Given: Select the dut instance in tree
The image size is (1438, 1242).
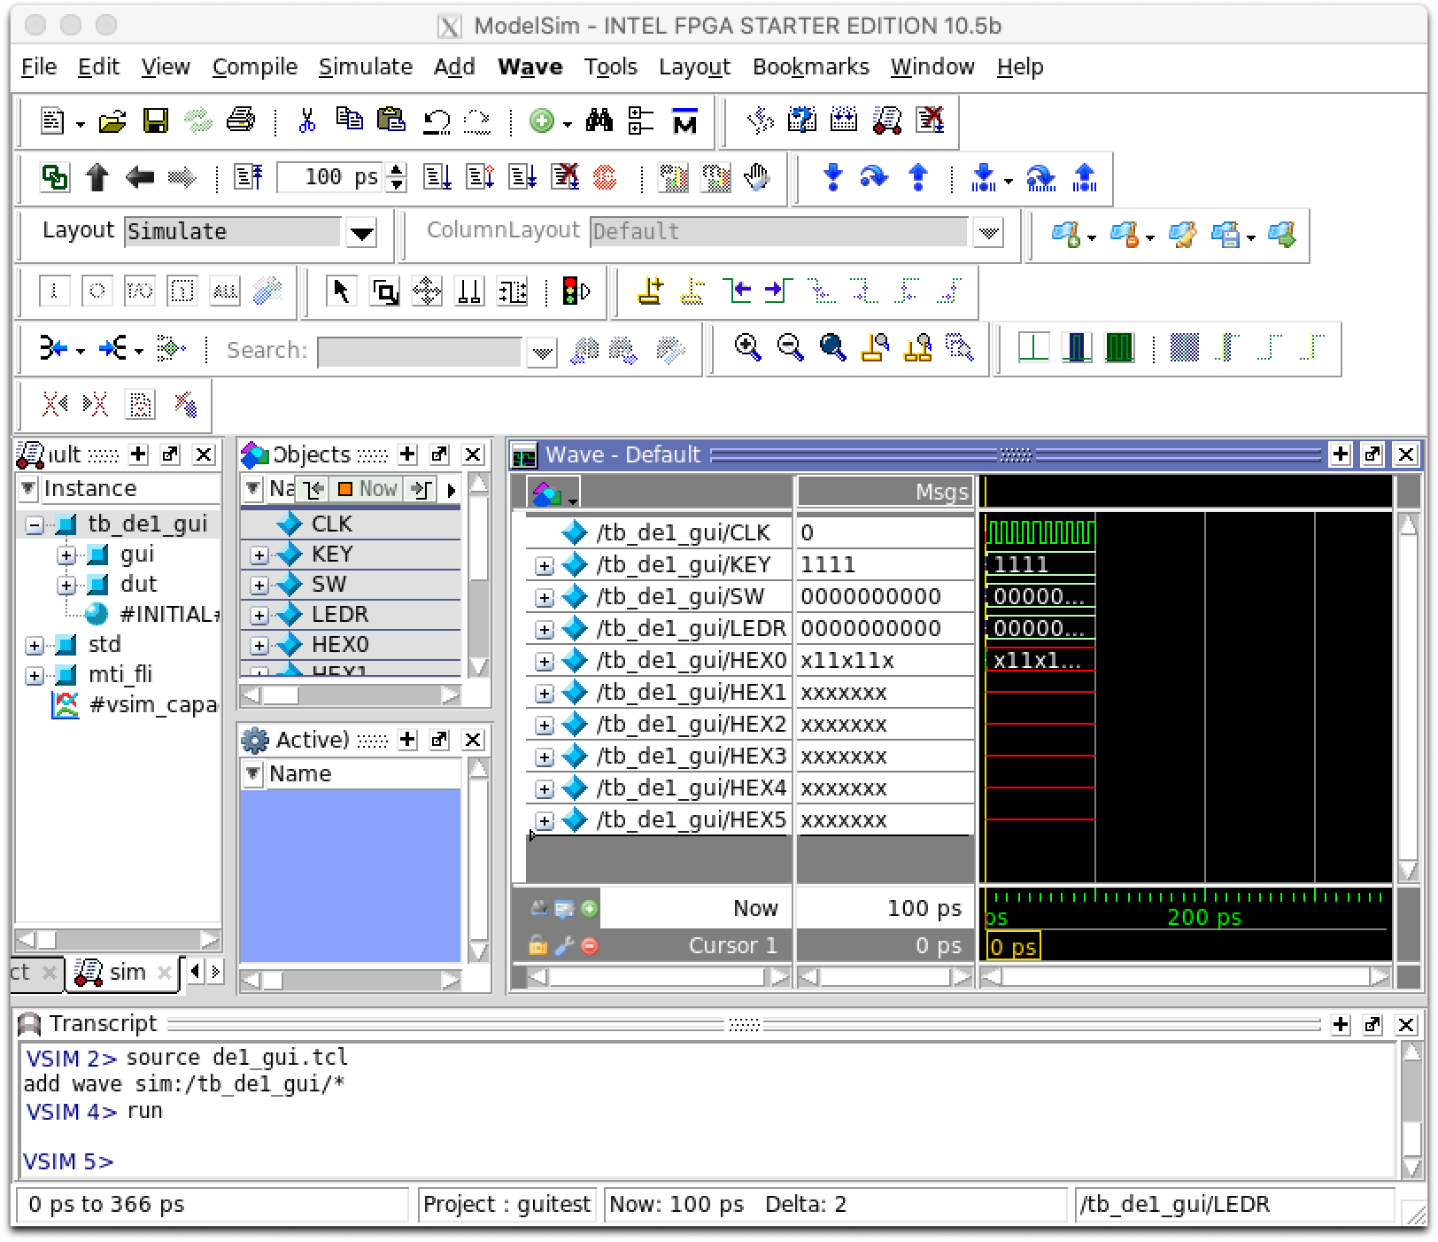Looking at the screenshot, I should (x=137, y=585).
